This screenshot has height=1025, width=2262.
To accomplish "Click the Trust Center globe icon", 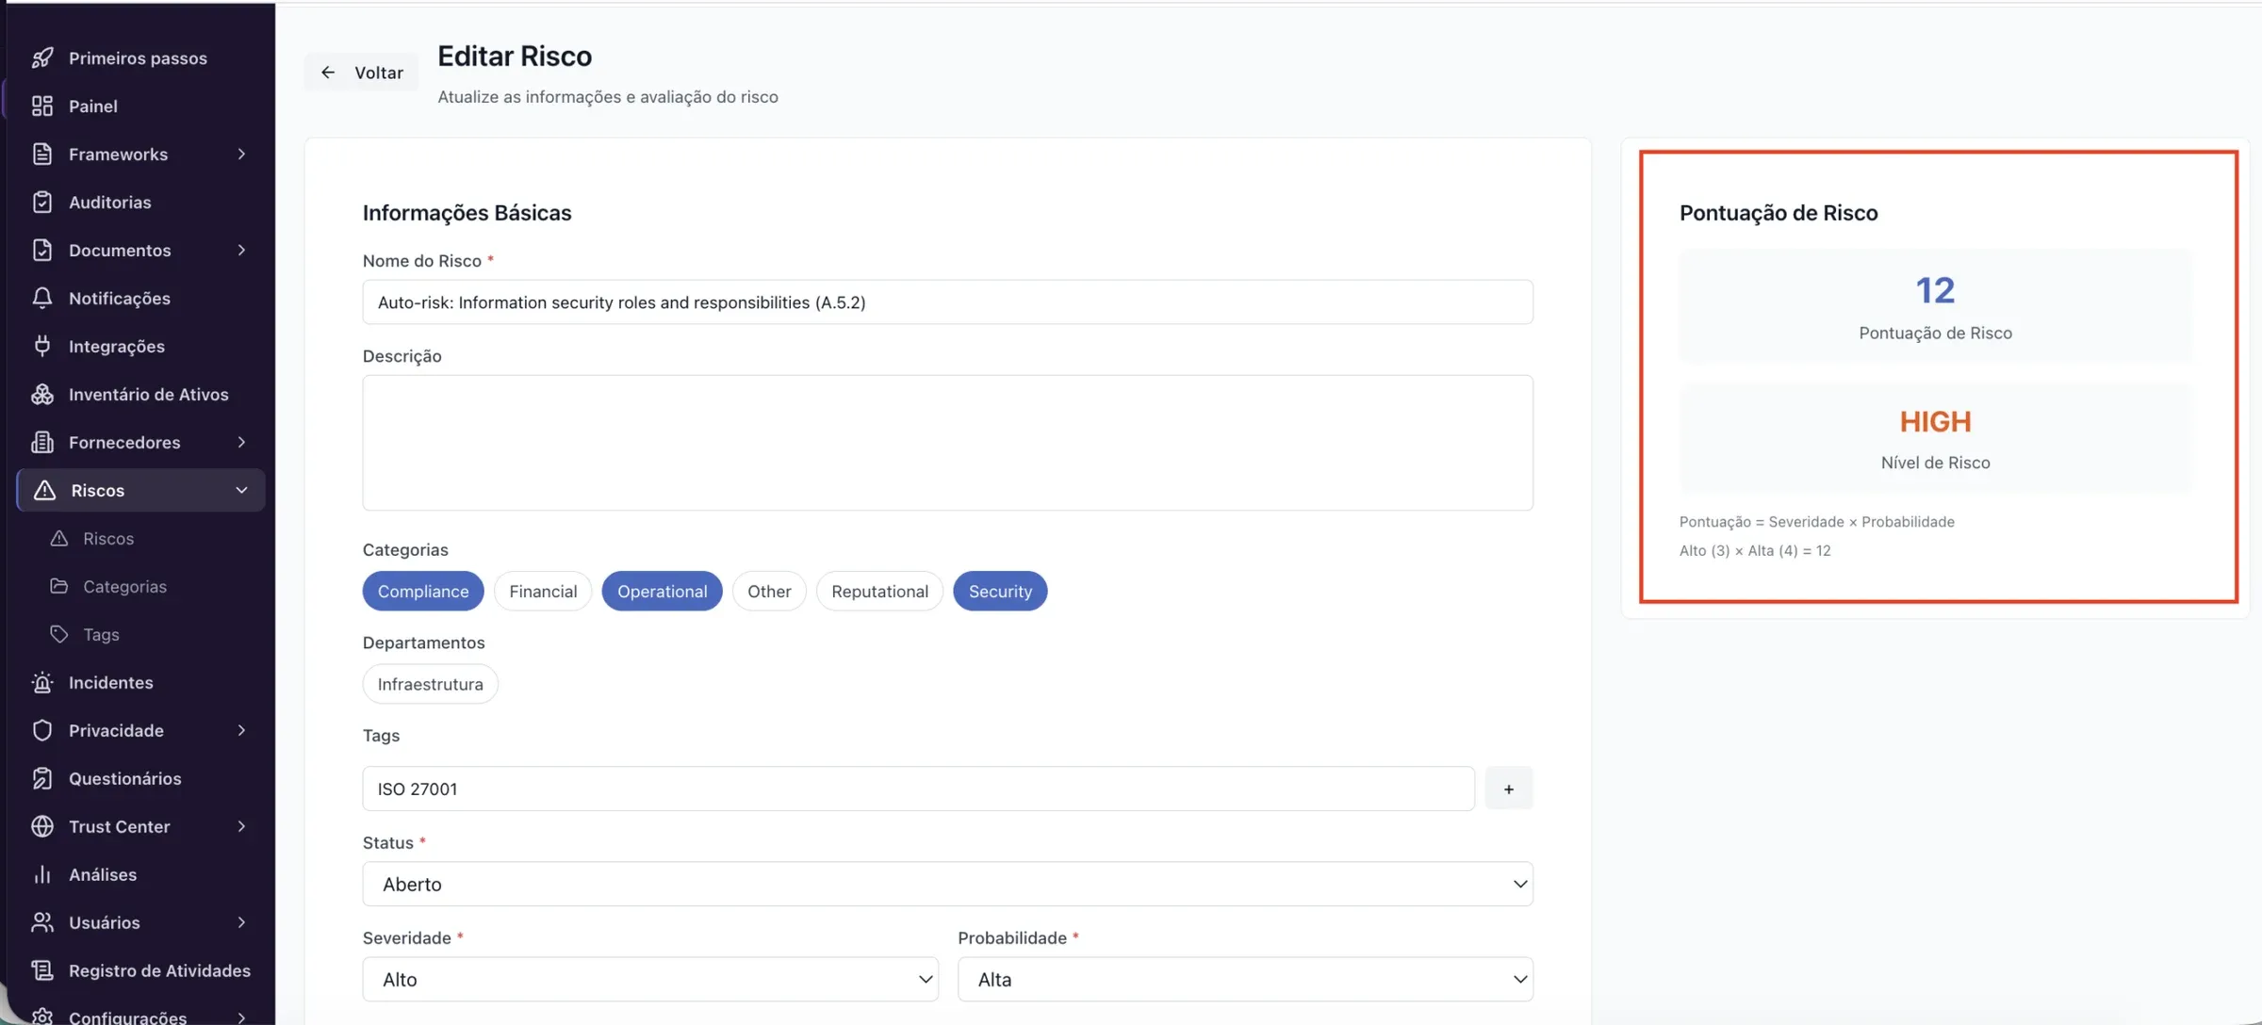I will coord(42,827).
